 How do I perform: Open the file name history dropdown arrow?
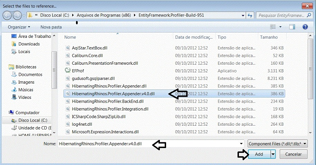241,144
